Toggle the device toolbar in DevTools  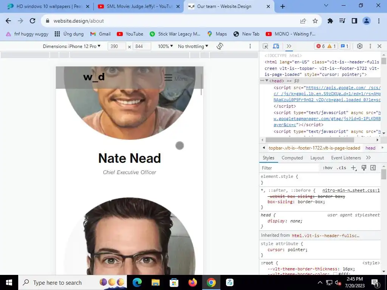click(276, 46)
